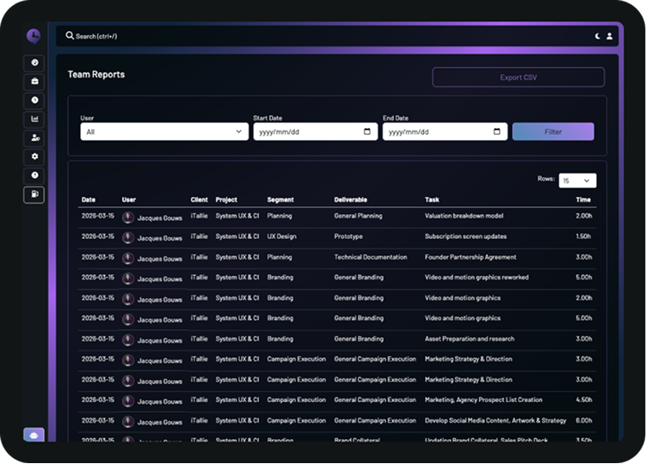The width and height of the screenshot is (646, 464).
Task: Click the iTallie clock logo in the sidebar
Action: [x=33, y=36]
